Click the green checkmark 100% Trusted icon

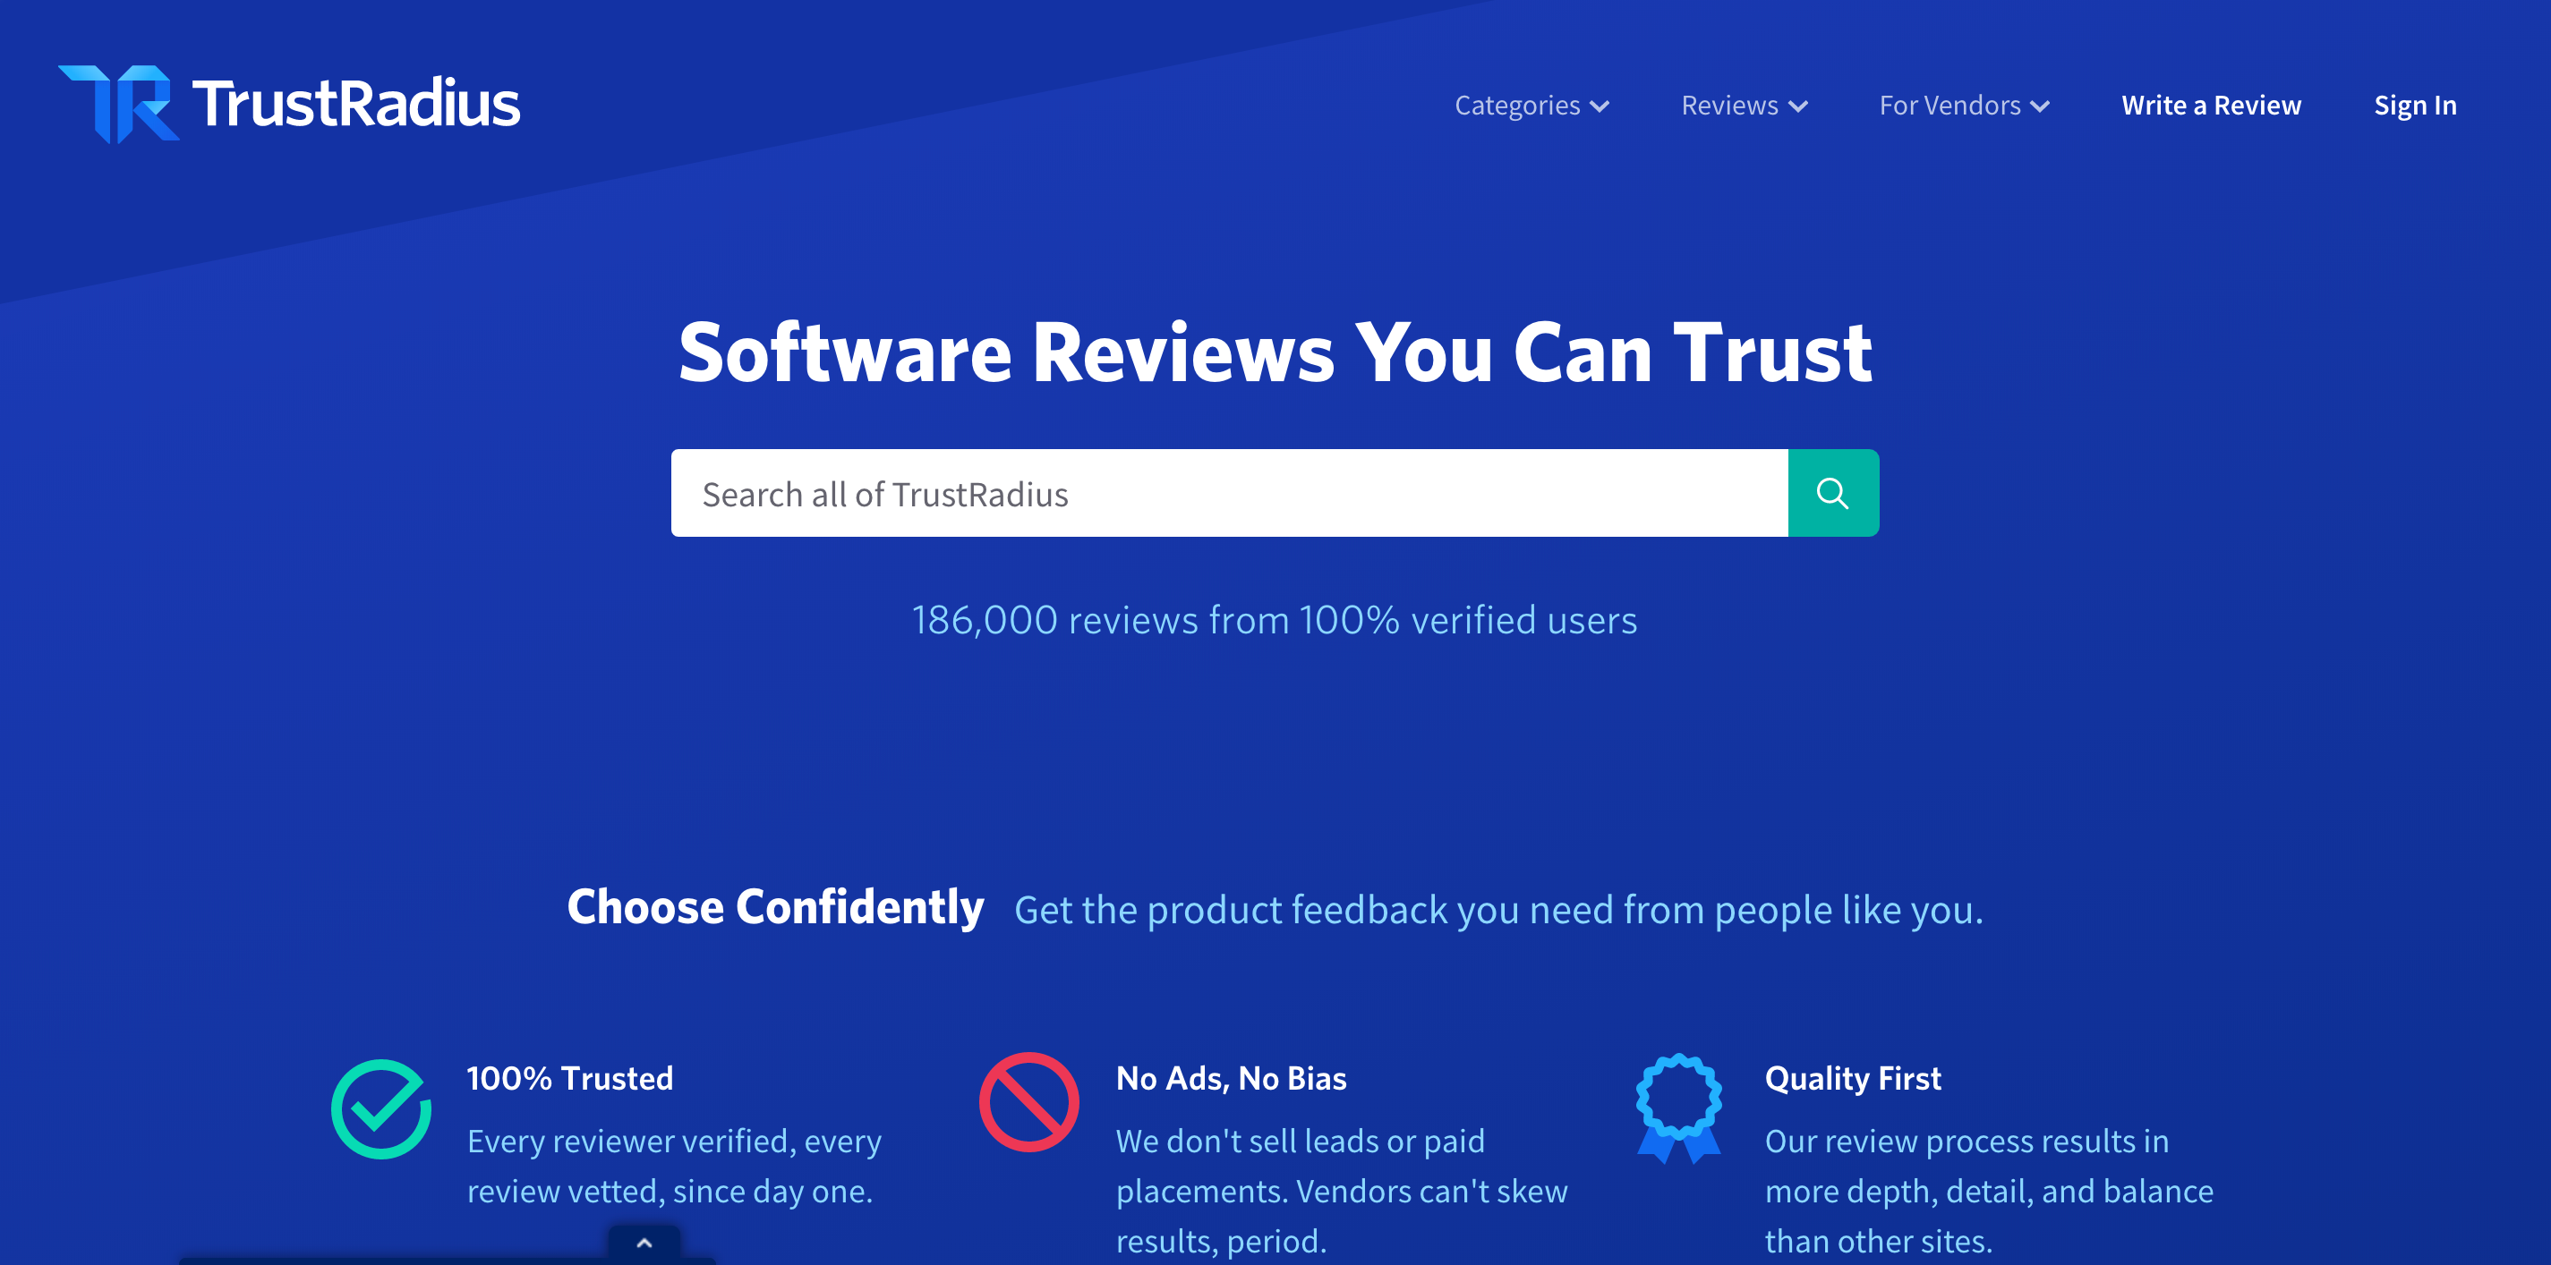point(381,1108)
